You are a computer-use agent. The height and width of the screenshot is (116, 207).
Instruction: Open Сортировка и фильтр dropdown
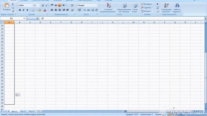tap(166, 8)
